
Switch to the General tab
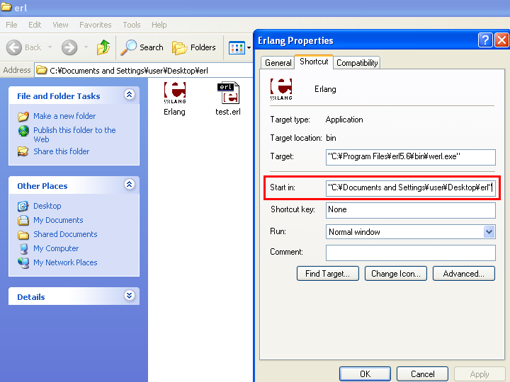(x=278, y=63)
